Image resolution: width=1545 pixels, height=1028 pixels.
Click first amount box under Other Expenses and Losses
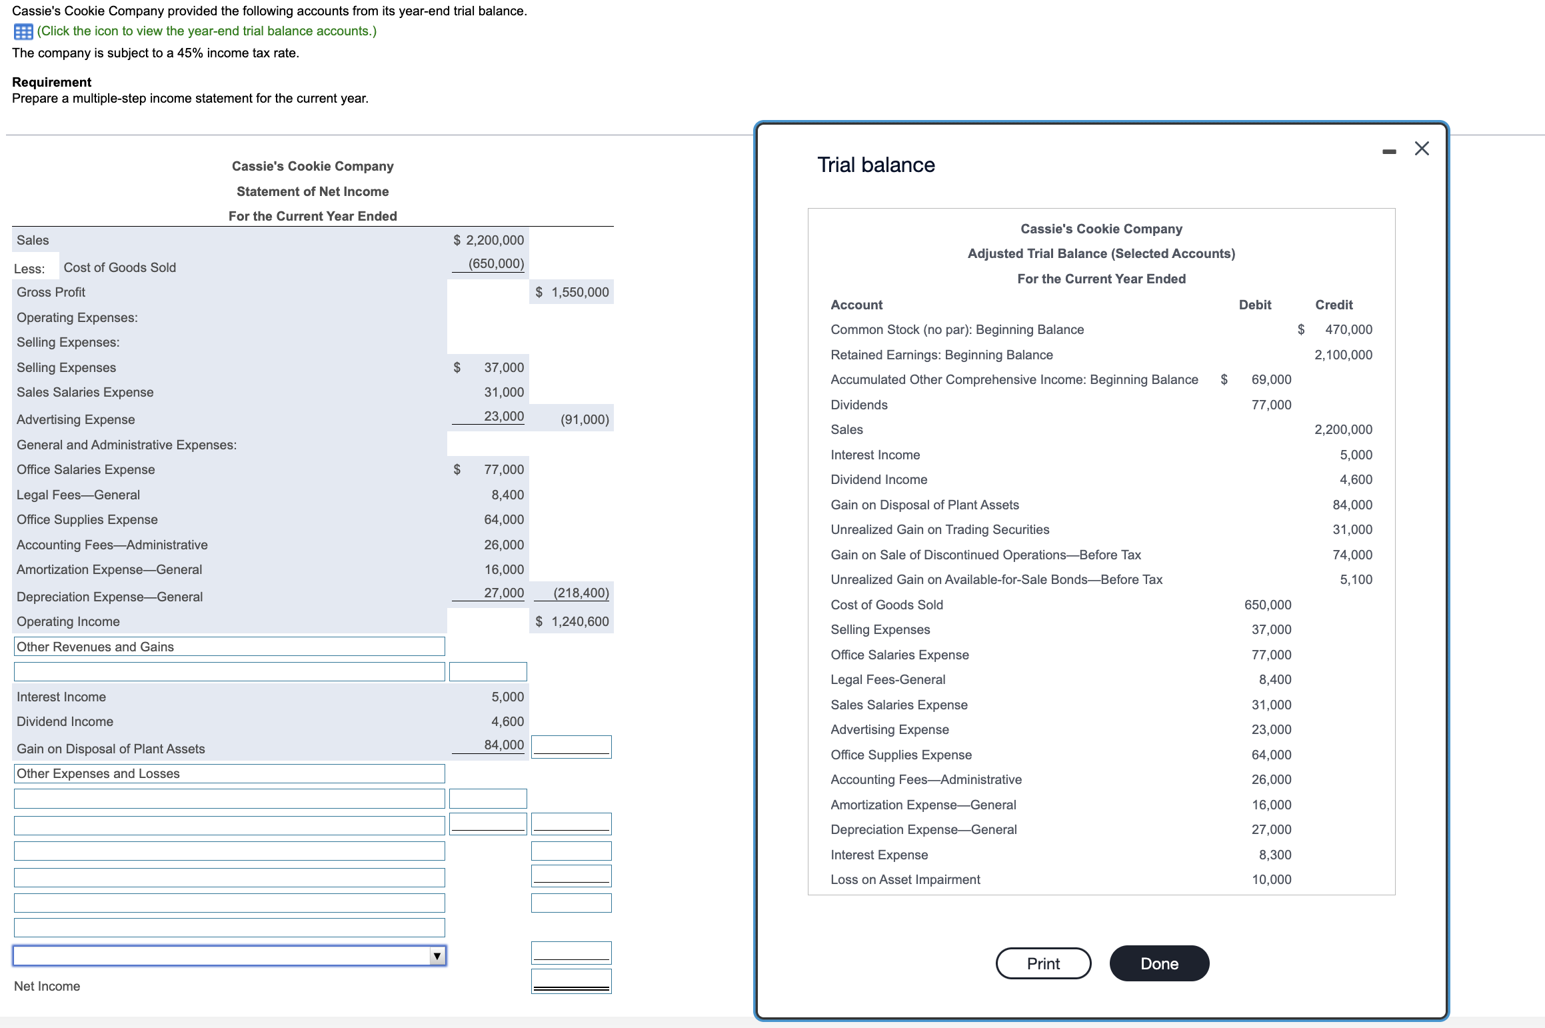tap(488, 799)
